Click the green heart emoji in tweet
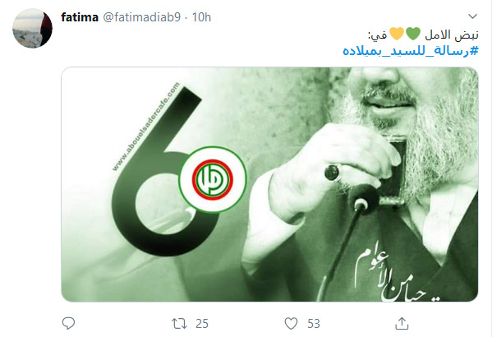The width and height of the screenshot is (492, 337). 413,34
